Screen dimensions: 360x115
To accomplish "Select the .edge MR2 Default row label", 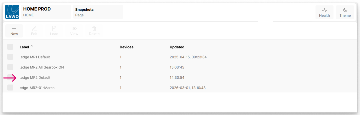I will 35,77.
